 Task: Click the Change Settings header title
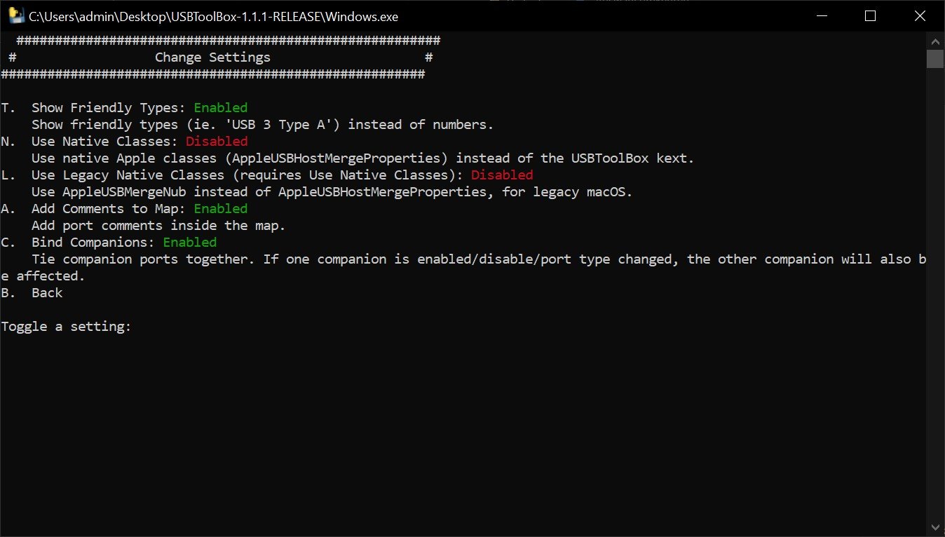(212, 57)
